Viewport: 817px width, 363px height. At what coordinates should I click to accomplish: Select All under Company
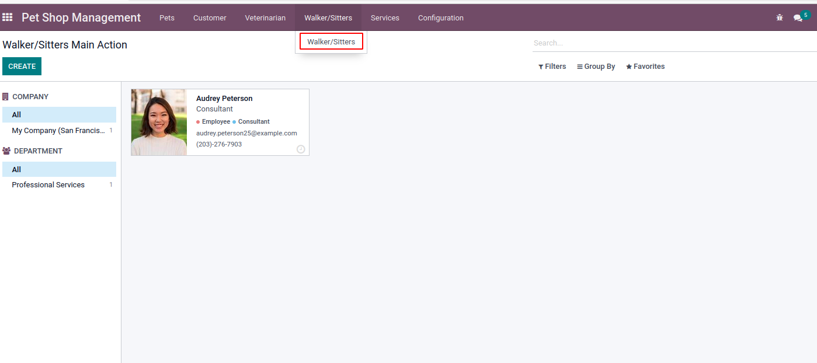[59, 115]
